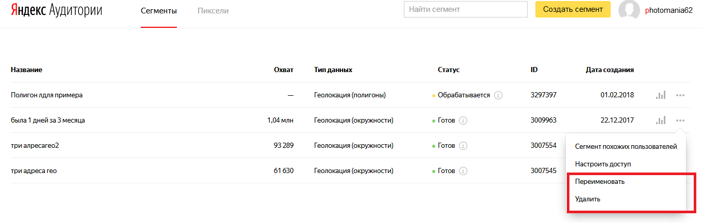
Task: Show status info icon for три алресагео2
Action: 463,146
